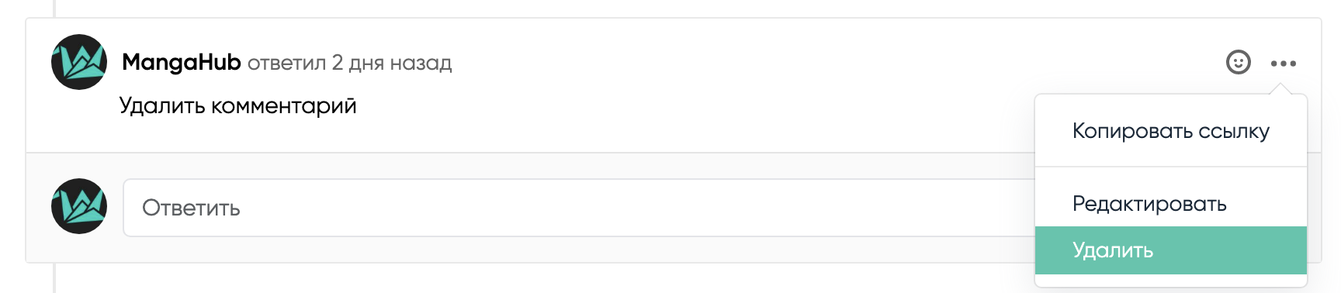Toggle the ellipsis dropdown on MangaHub's comment
Image resolution: width=1341 pixels, height=293 pixels.
point(1283,64)
